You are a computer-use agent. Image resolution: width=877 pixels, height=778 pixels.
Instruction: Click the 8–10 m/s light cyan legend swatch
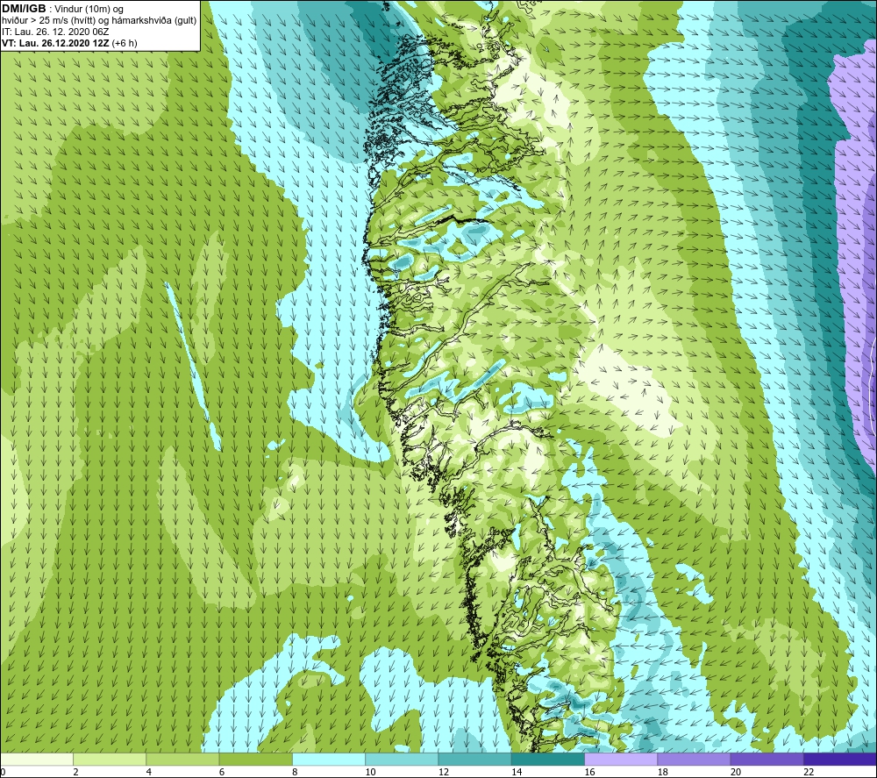click(x=329, y=760)
